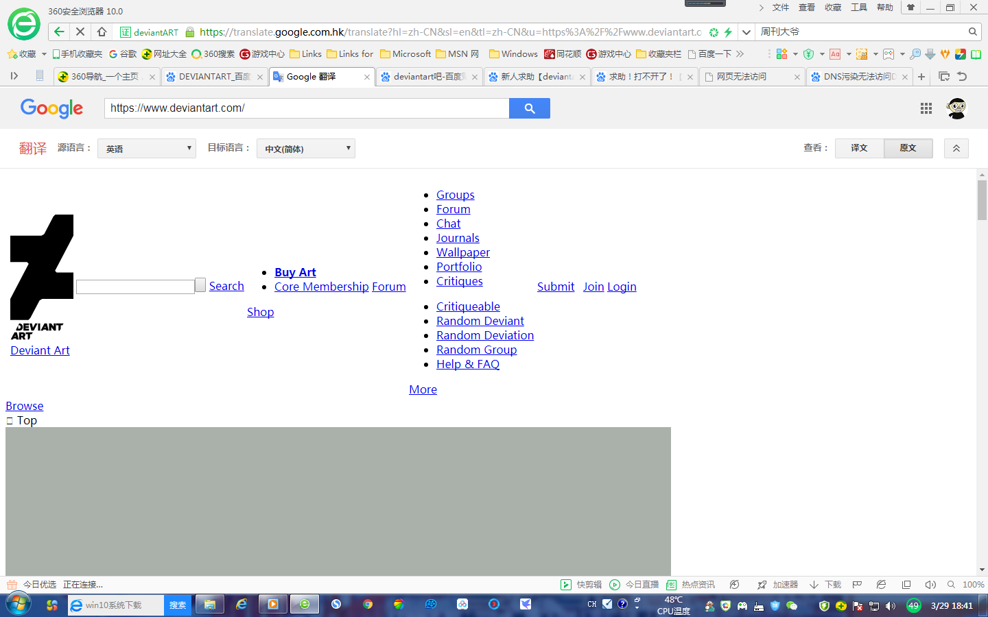Click the accelerator rocket icon in status bar

762,585
